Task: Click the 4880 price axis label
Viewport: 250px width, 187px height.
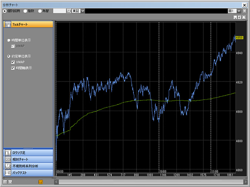Action: click(239, 141)
